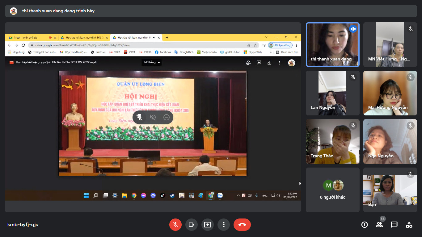422x237 pixels.
Task: Open the activities shapes icon
Action: (409, 225)
